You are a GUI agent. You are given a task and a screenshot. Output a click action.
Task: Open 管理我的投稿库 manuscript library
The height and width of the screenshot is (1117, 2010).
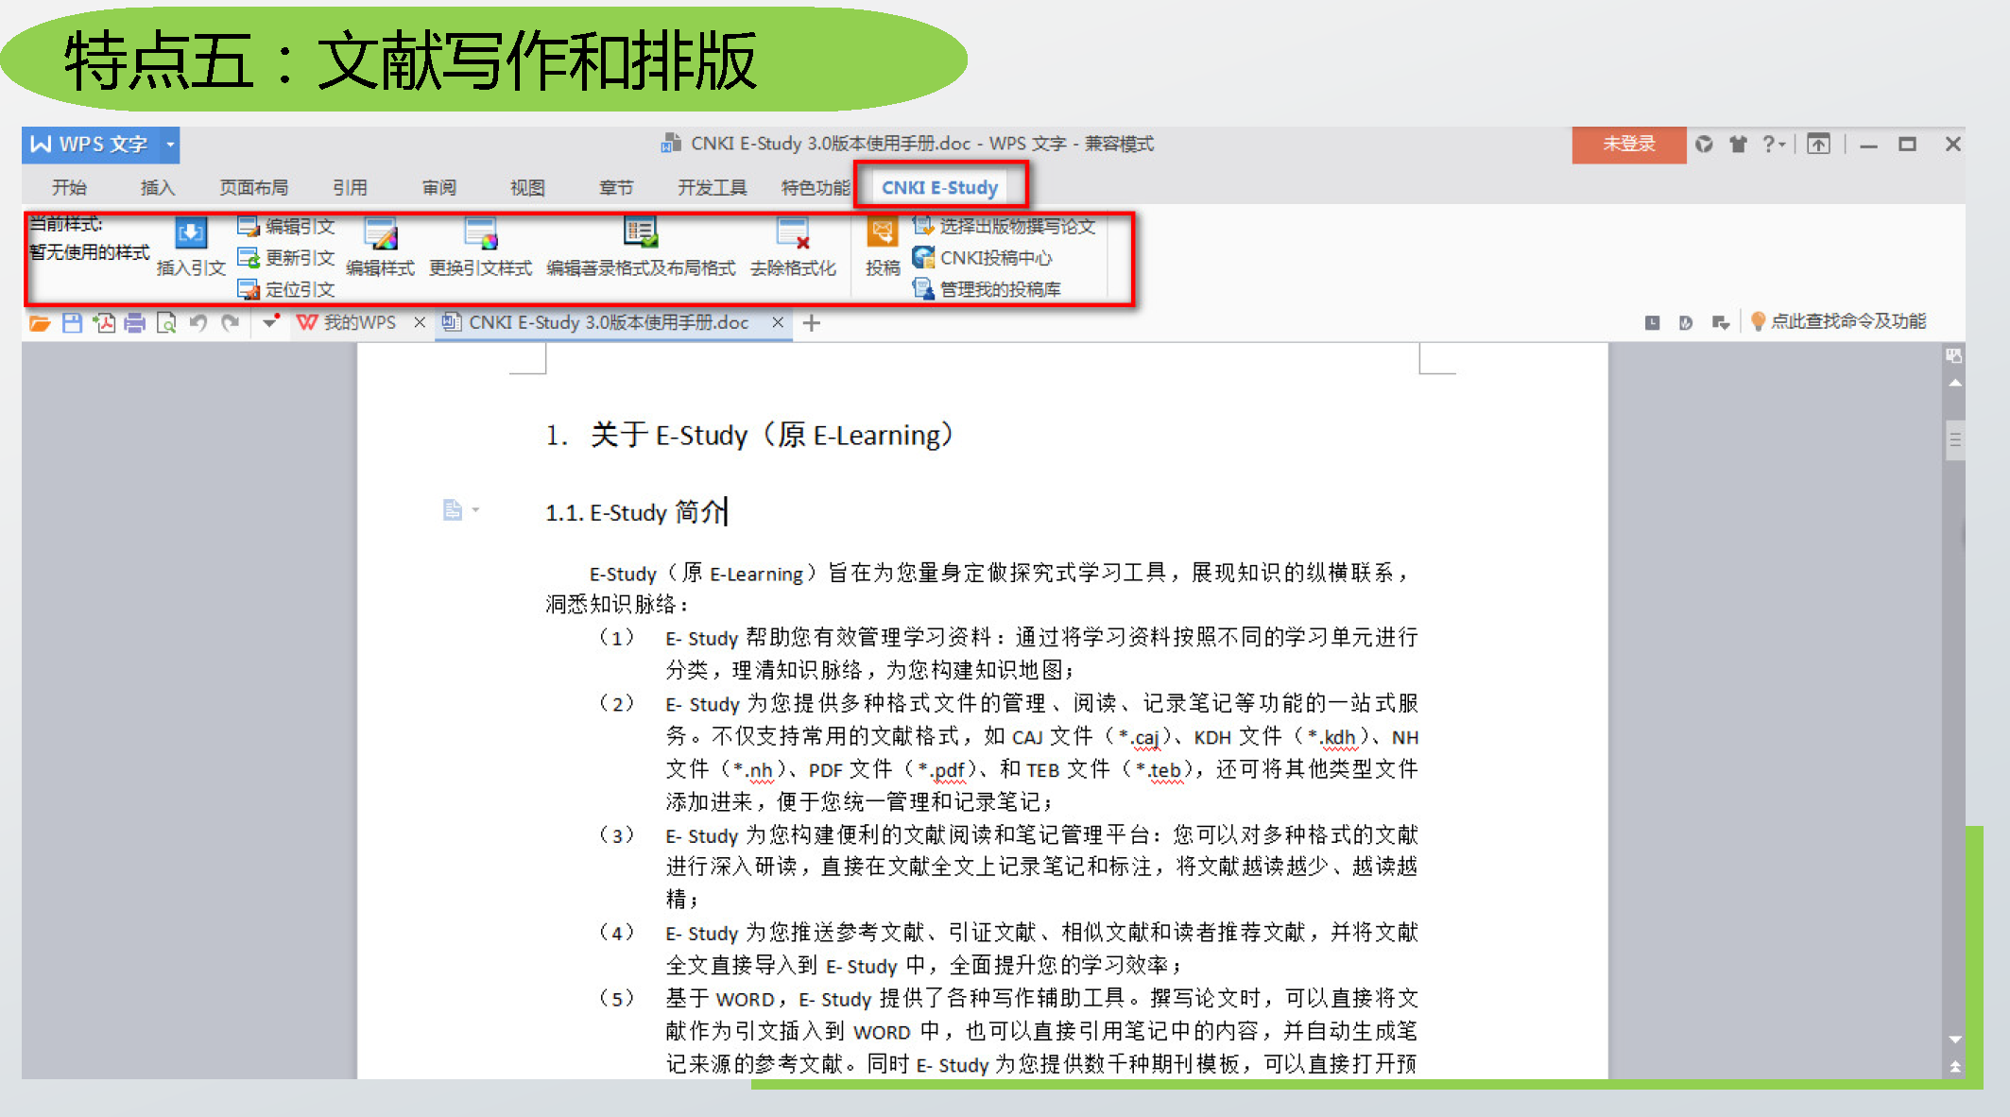tap(988, 289)
